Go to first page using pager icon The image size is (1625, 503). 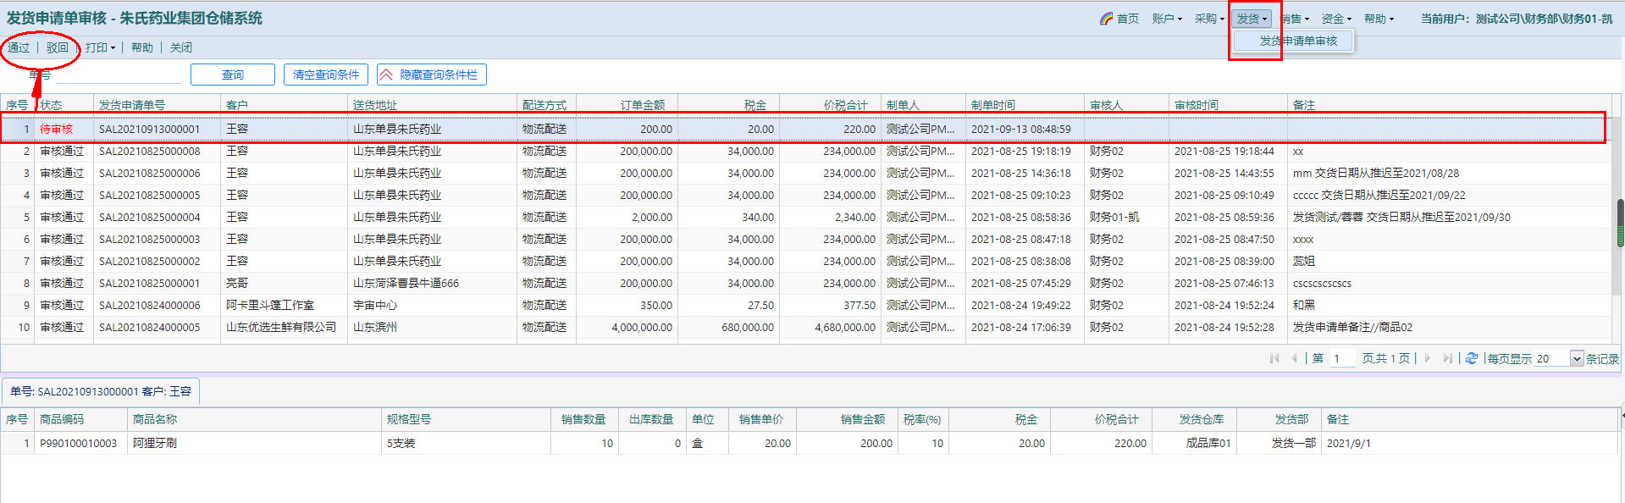(x=1274, y=358)
